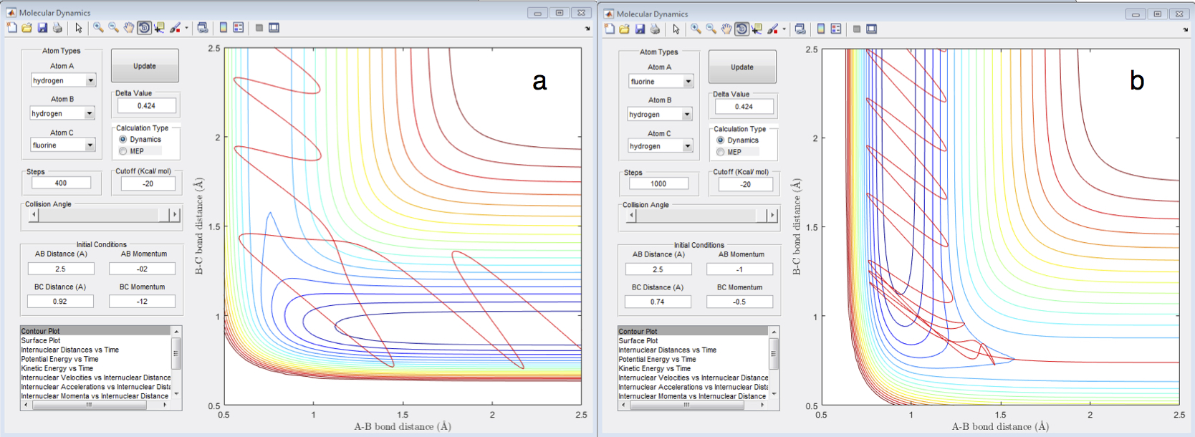Screen dimensions: 1195x437
Task: Select Surface Plot in left window list
Action: [x=41, y=341]
